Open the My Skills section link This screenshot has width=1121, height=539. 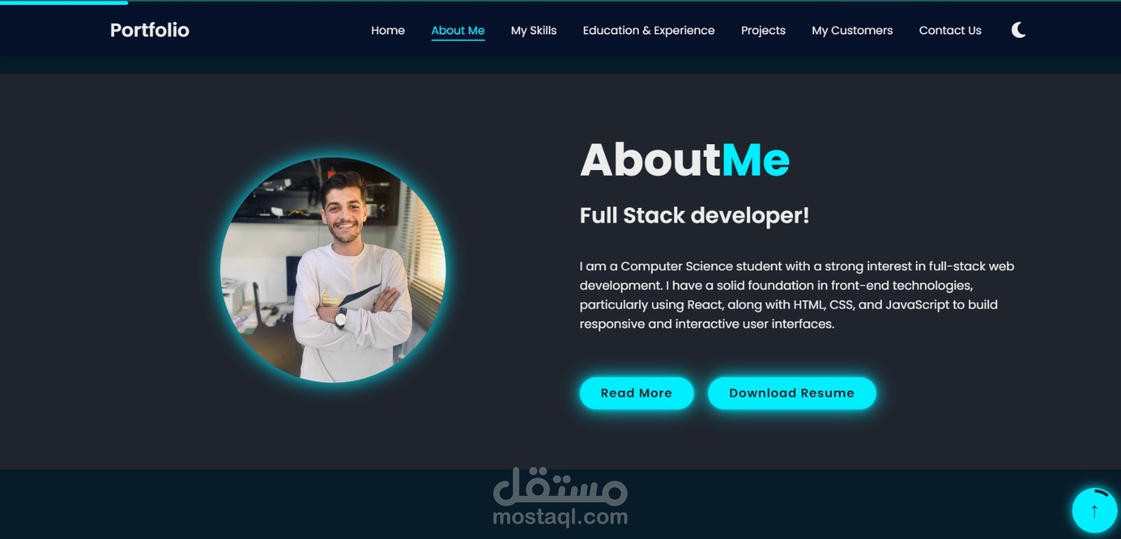pyautogui.click(x=533, y=31)
